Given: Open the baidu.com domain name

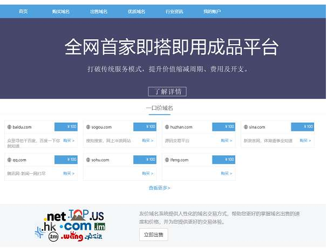Looking at the screenshot, I should click(22, 127).
